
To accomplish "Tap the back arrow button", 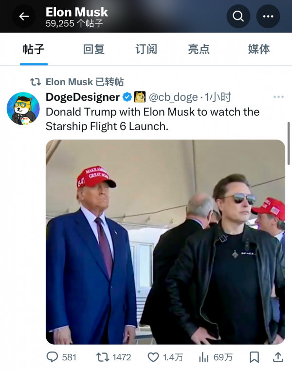I will (24, 17).
